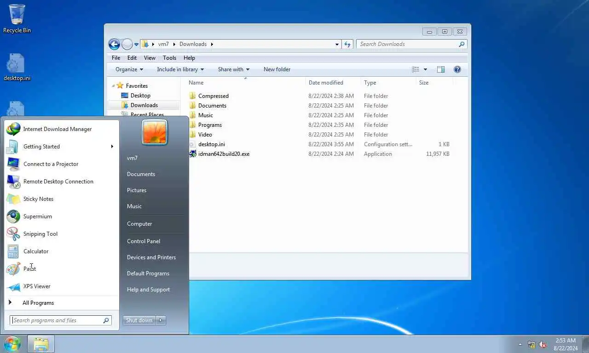Select the Music folder in file list

point(206,115)
